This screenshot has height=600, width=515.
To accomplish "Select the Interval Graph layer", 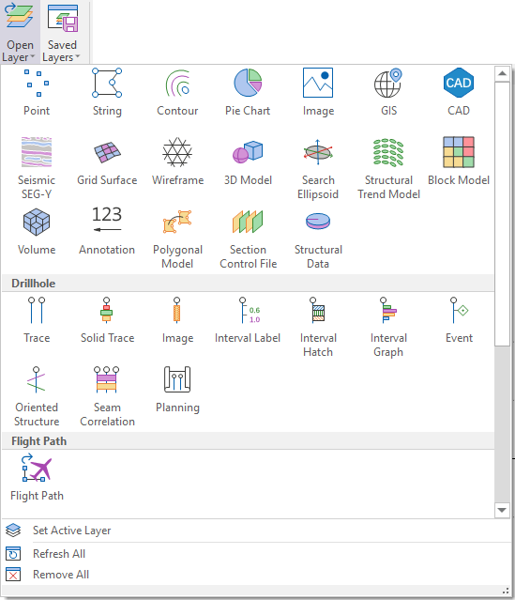I will (x=388, y=325).
